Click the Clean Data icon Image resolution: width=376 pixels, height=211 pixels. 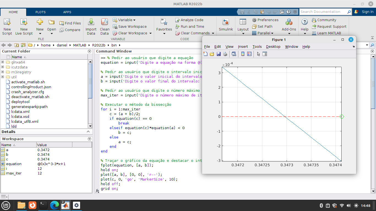[x=104, y=22]
